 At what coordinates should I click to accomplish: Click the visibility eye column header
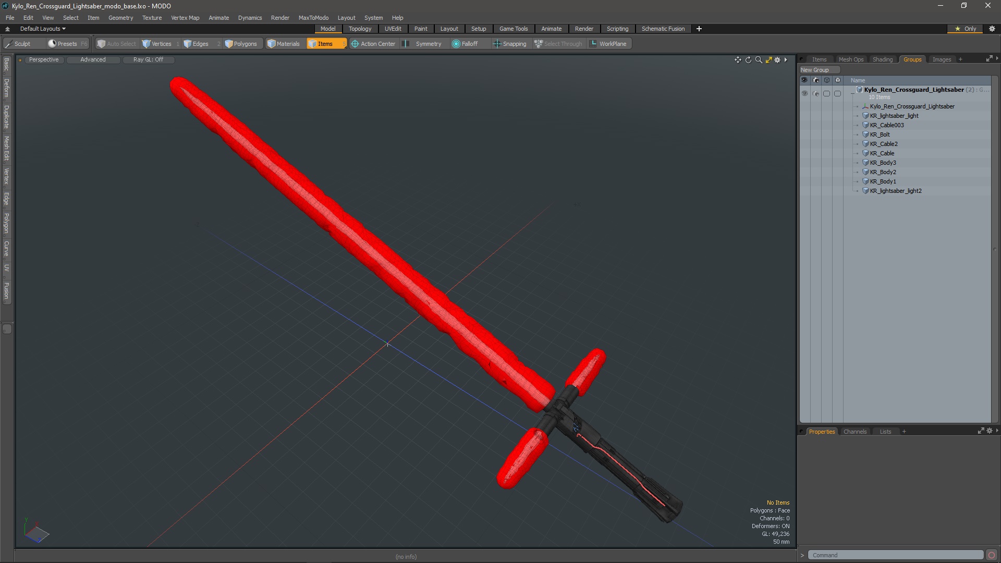click(804, 80)
